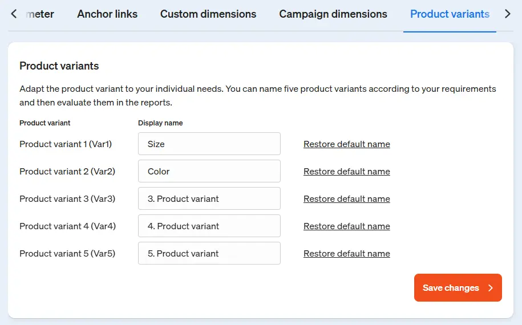Restore default name for Product variant 1
Viewport: 522px width, 325px height.
click(347, 144)
